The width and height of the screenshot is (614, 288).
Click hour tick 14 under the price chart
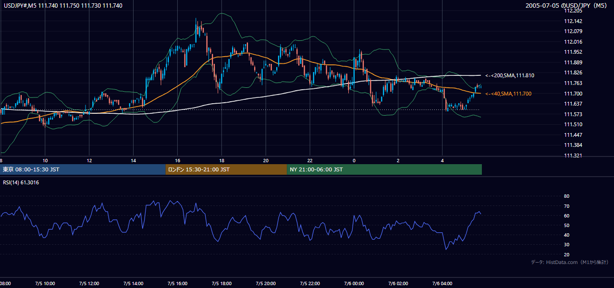tap(133, 160)
